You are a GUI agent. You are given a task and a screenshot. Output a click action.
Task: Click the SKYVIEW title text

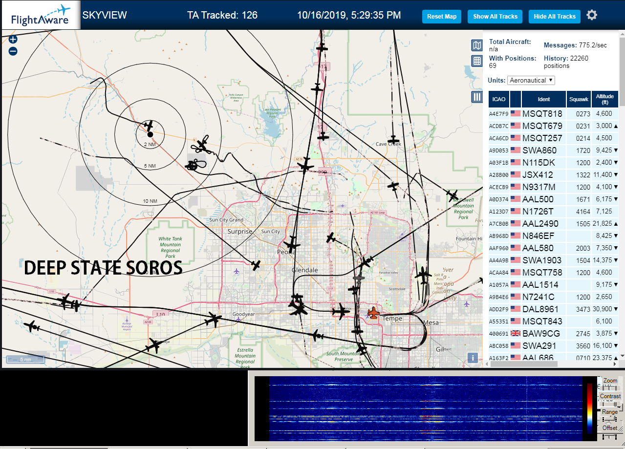tap(105, 15)
